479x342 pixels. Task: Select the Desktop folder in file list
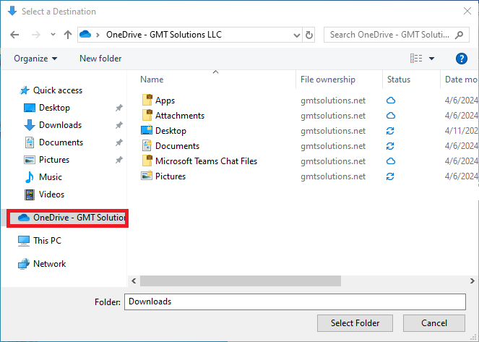point(171,131)
